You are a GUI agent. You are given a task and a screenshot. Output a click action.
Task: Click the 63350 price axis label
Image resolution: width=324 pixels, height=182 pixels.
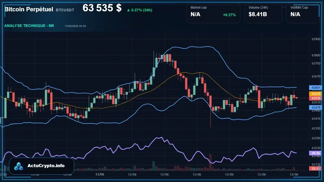point(316,128)
